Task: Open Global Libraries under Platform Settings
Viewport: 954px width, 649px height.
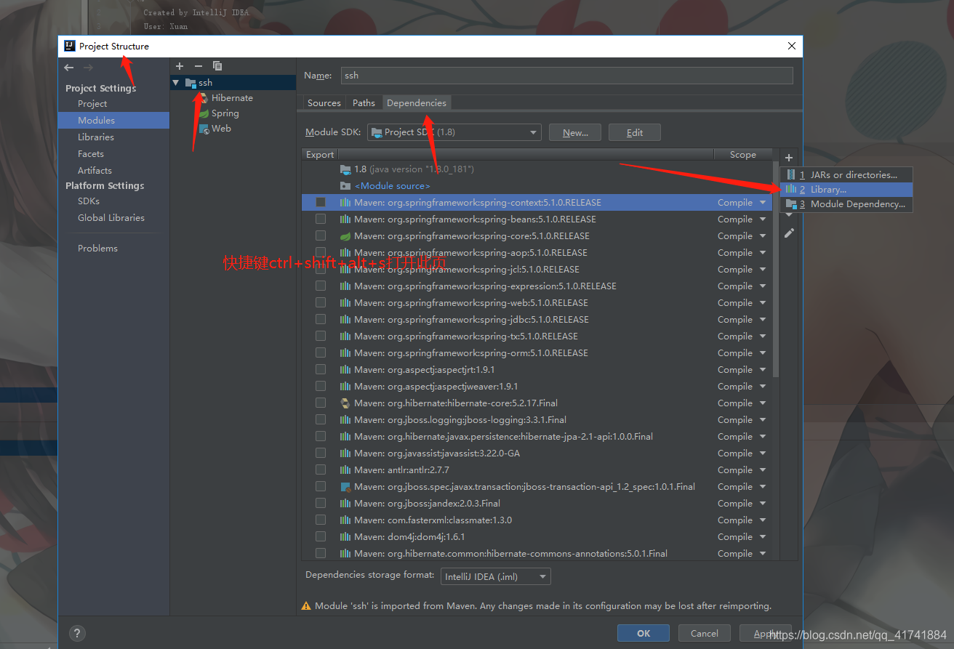Action: pos(111,218)
